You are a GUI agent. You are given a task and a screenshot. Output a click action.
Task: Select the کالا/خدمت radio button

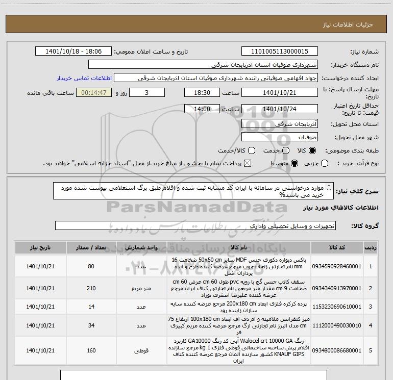(252, 150)
